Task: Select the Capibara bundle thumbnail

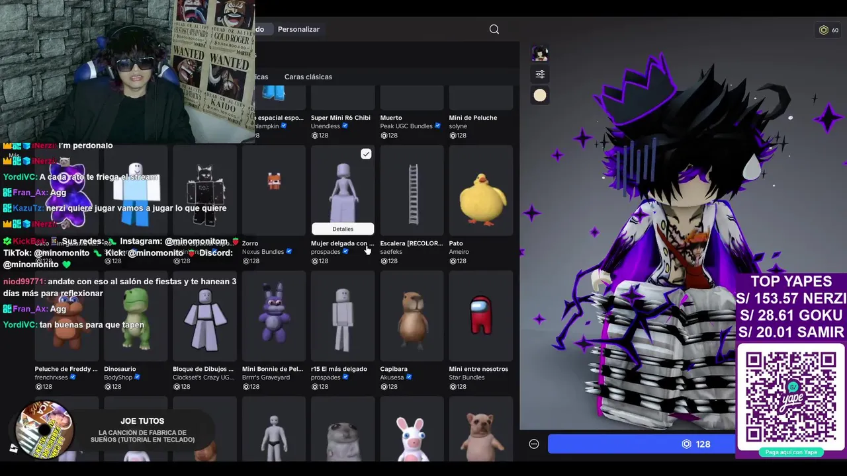Action: coord(412,316)
